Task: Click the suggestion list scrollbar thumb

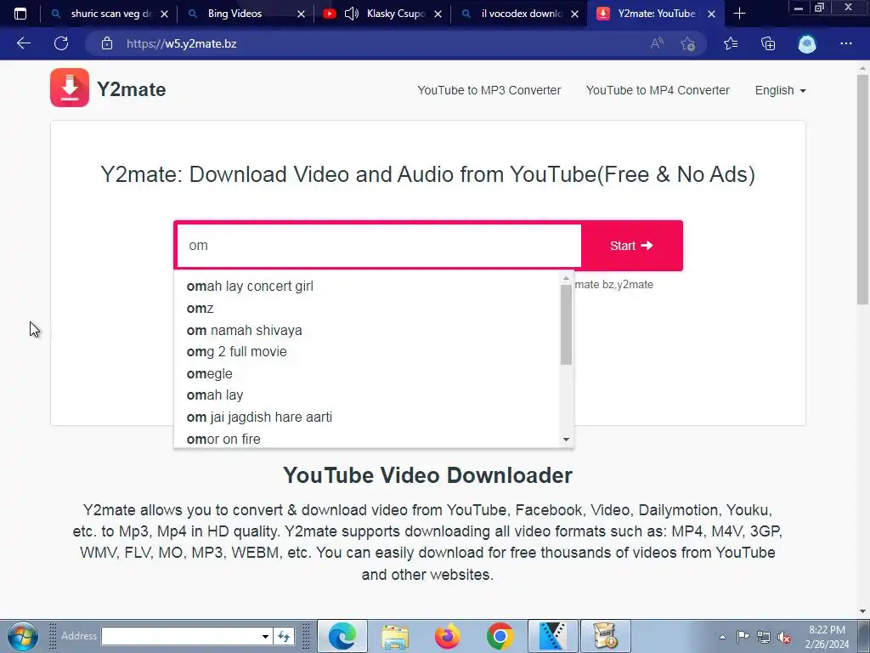Action: click(566, 325)
